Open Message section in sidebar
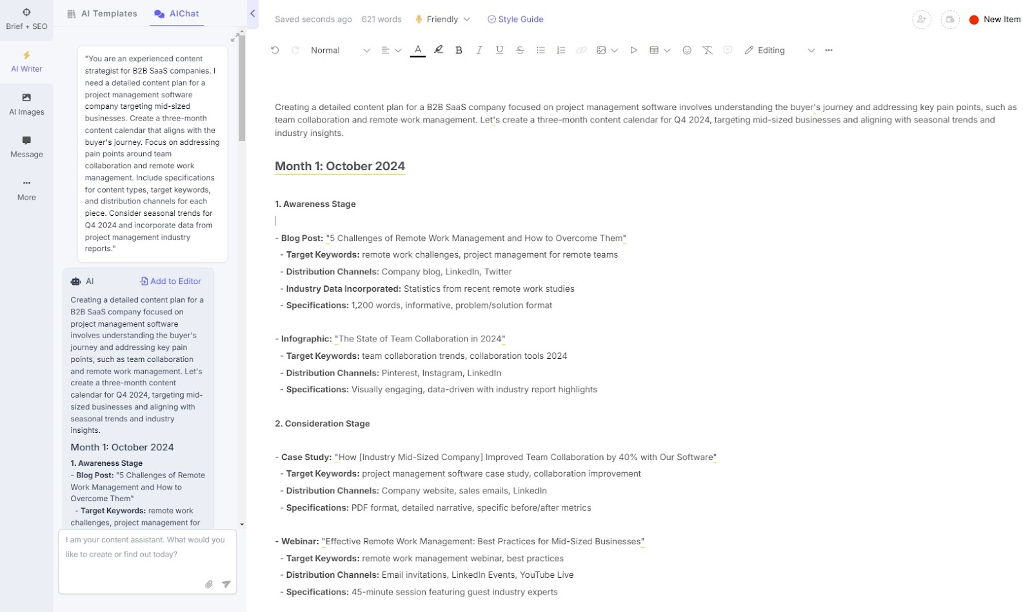The image size is (1032, 612). click(x=26, y=147)
